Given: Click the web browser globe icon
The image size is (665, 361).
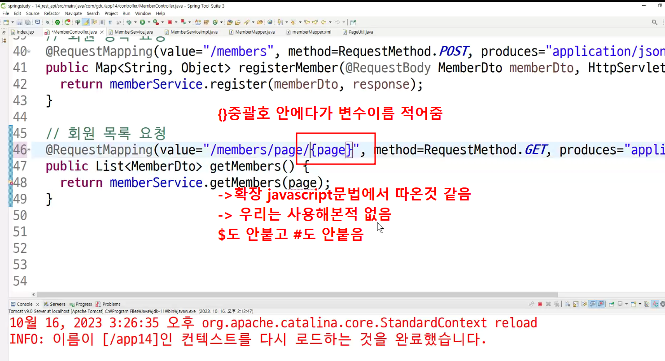Looking at the screenshot, I should coord(270,22).
